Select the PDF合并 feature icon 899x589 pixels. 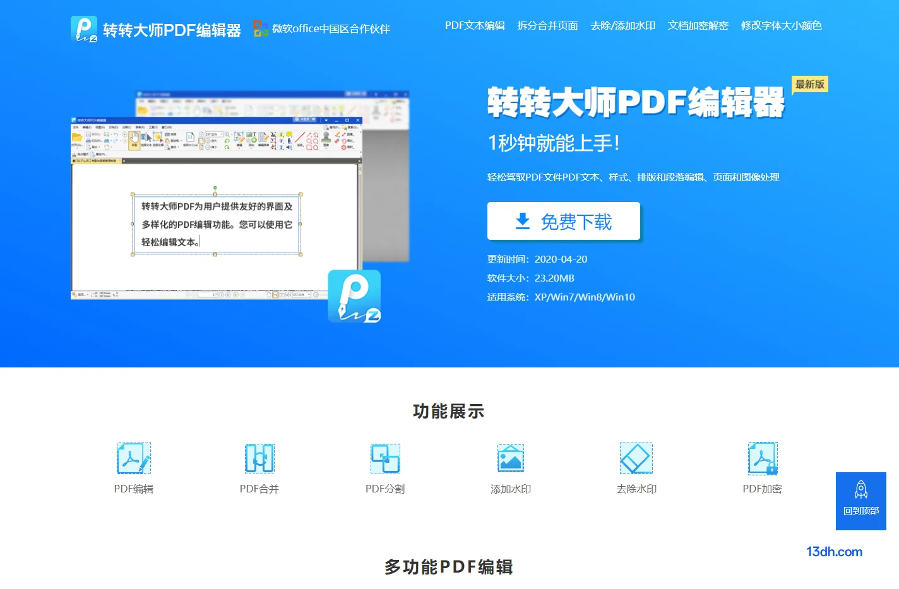259,458
